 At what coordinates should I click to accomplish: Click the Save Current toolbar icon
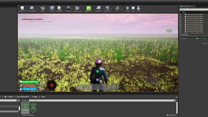pyautogui.click(x=22, y=8)
